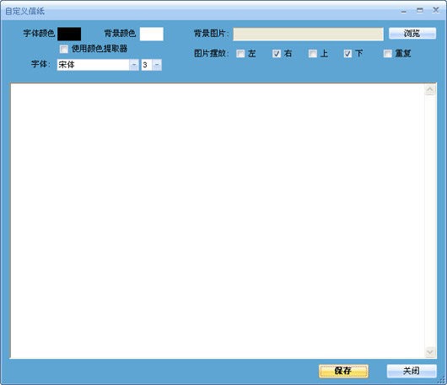Click the scrollbar down arrow

430,352
